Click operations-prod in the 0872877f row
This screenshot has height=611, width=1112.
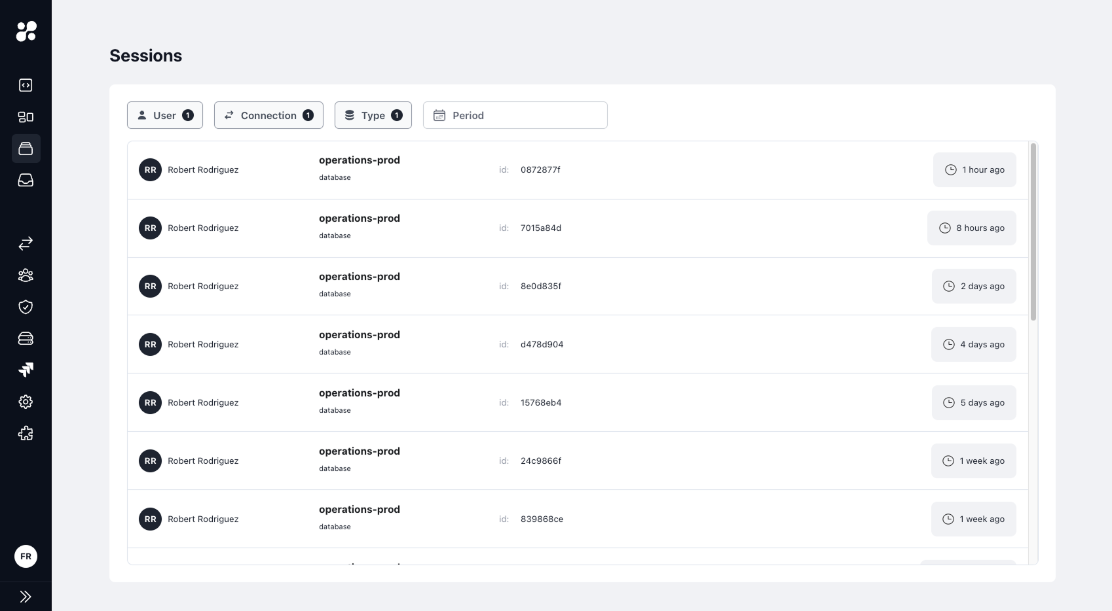point(360,160)
